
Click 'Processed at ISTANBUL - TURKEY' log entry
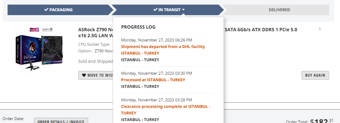pyautogui.click(x=153, y=80)
